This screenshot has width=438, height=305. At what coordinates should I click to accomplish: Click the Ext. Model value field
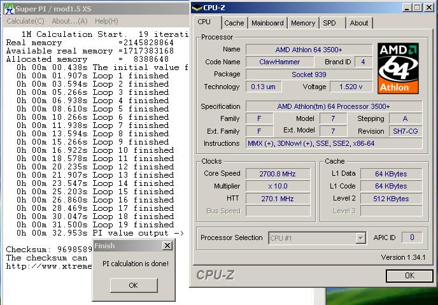point(333,131)
